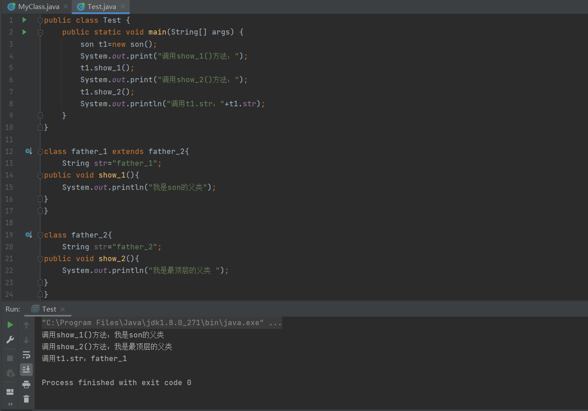Click fold end marker on line 16
Image resolution: width=588 pixels, height=411 pixels.
coord(40,199)
